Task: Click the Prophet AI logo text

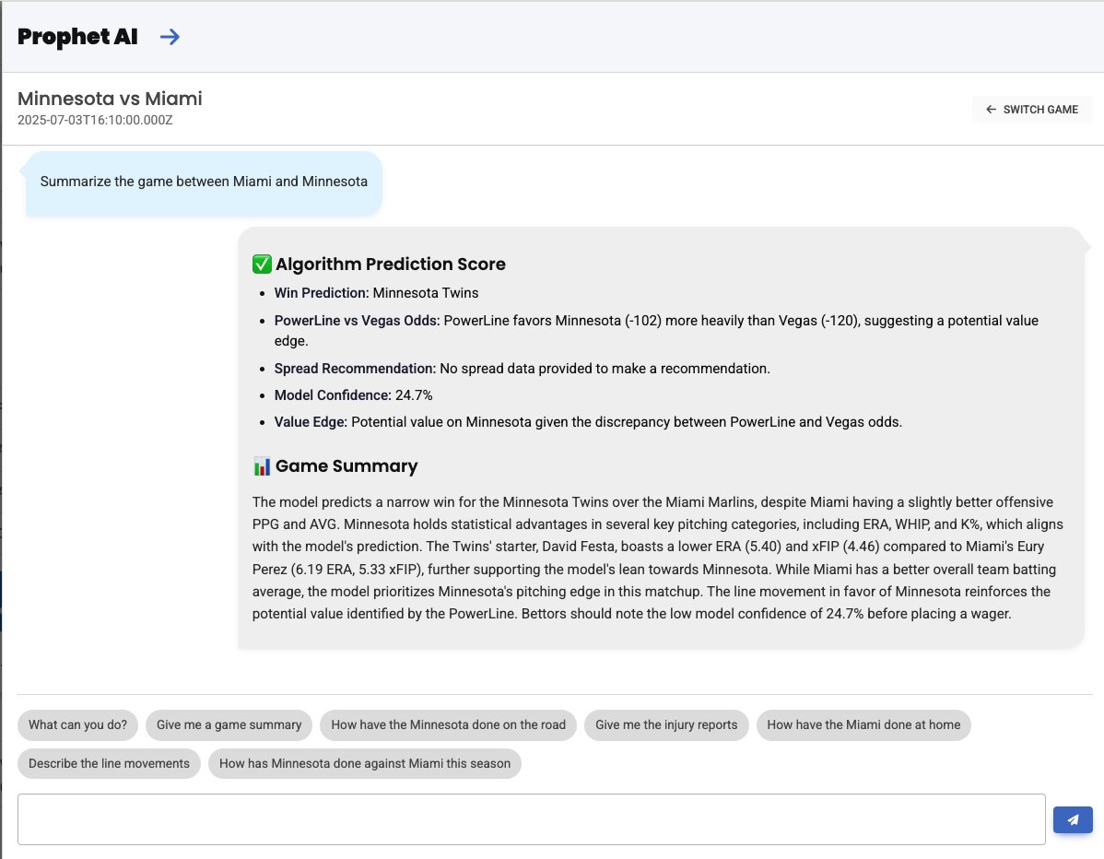Action: point(76,37)
